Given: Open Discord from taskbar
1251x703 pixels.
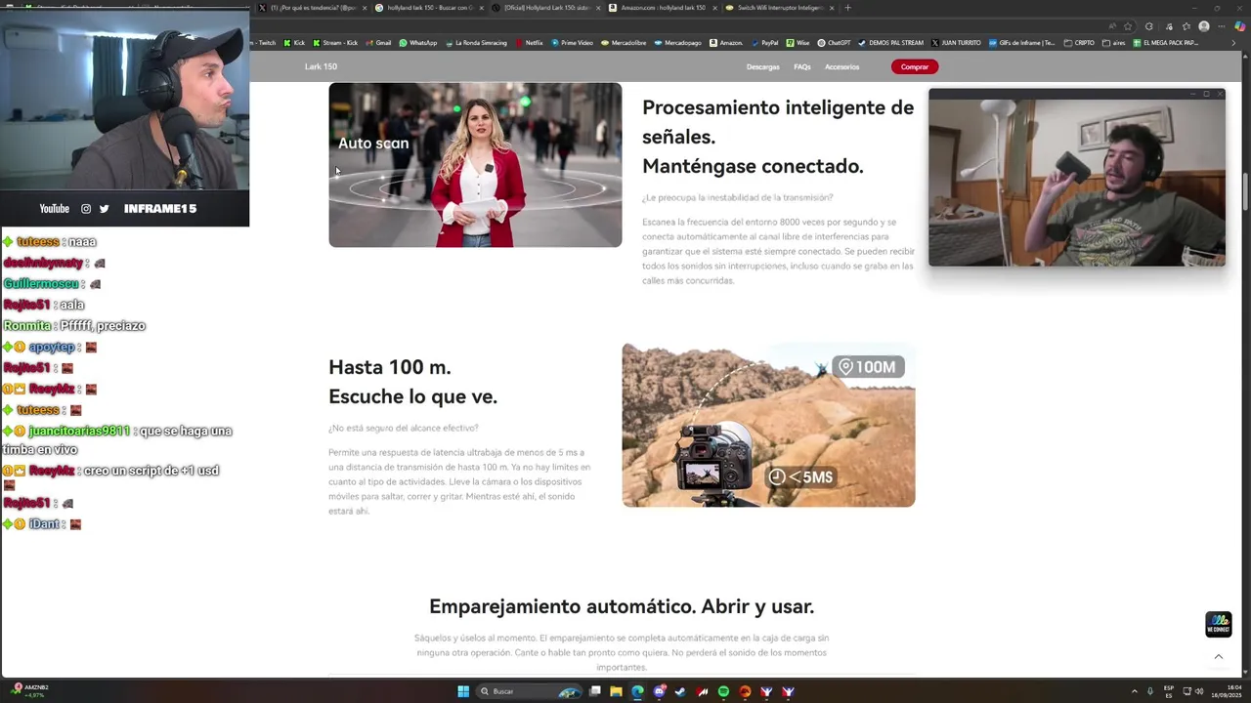Looking at the screenshot, I should [x=660, y=691].
